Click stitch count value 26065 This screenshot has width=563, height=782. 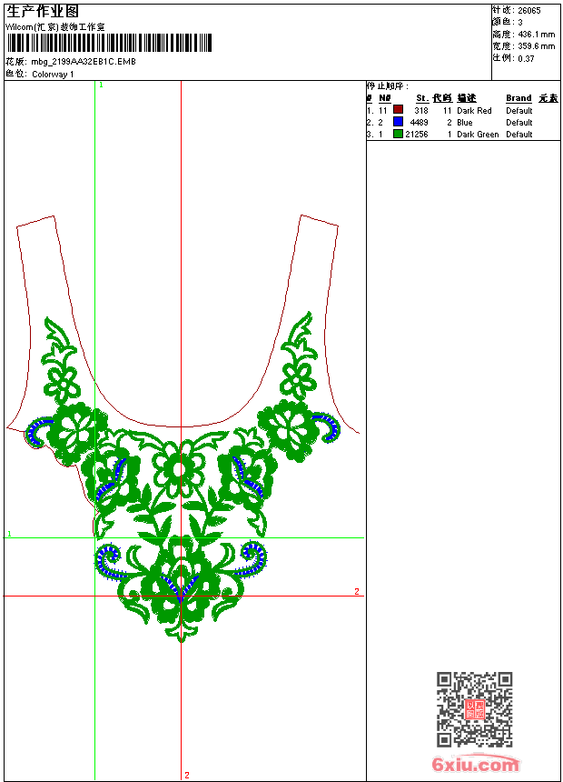529,11
